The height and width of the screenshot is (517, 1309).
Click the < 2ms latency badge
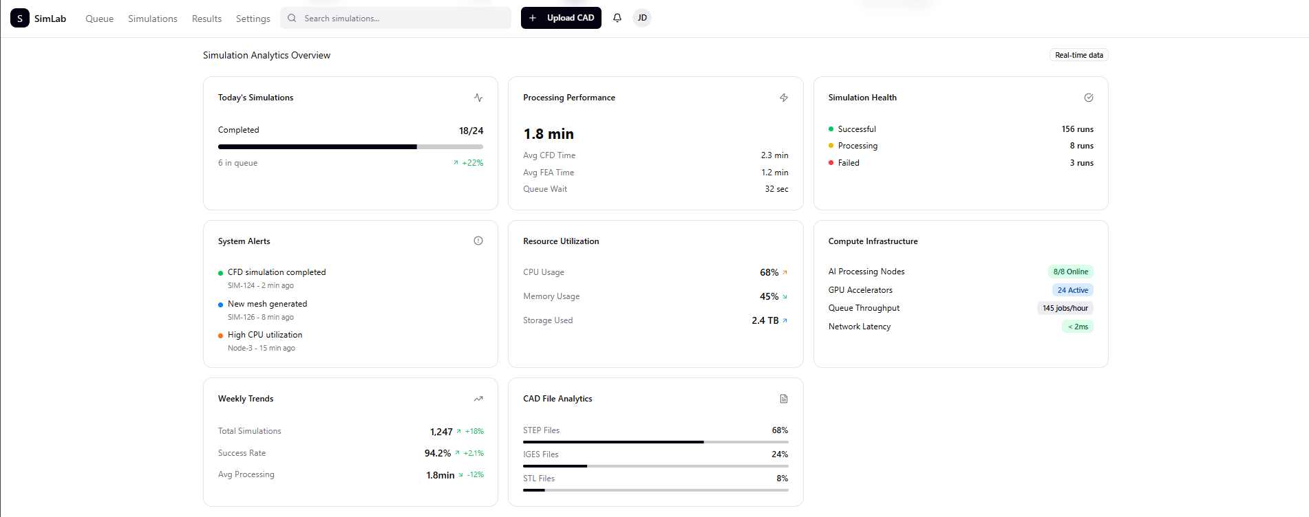coord(1078,327)
